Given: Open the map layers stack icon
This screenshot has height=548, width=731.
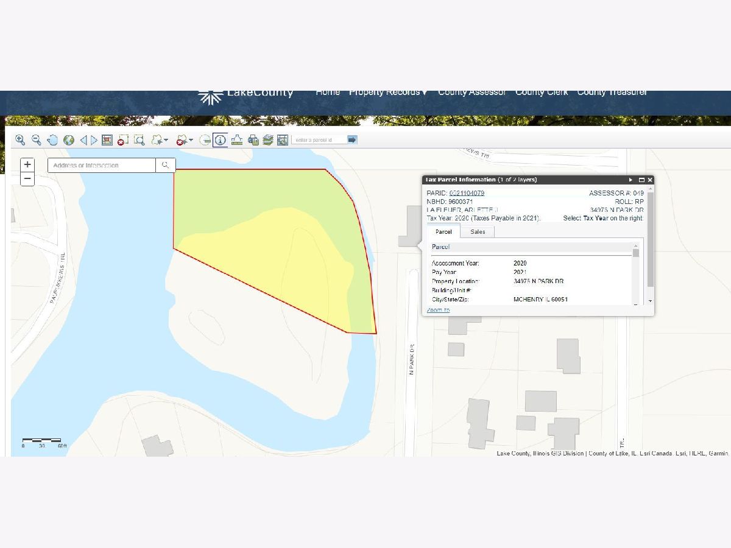Looking at the screenshot, I should coord(267,140).
